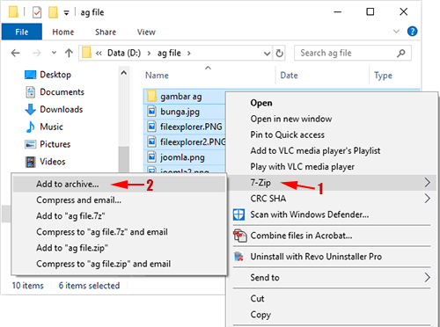The height and width of the screenshot is (327, 440).
Task: Click the New folder icon in the quick access toolbar
Action: pyautogui.click(x=53, y=12)
